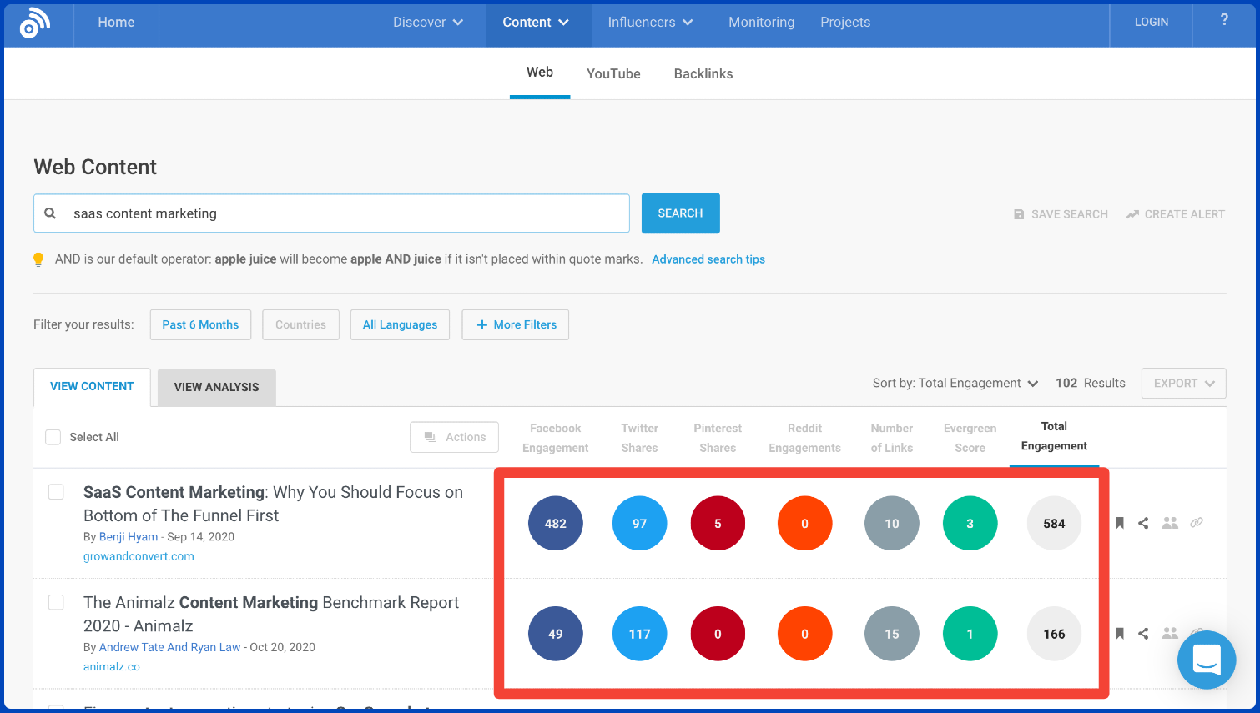Switch to the YouTube tab
1260x713 pixels.
pos(613,73)
